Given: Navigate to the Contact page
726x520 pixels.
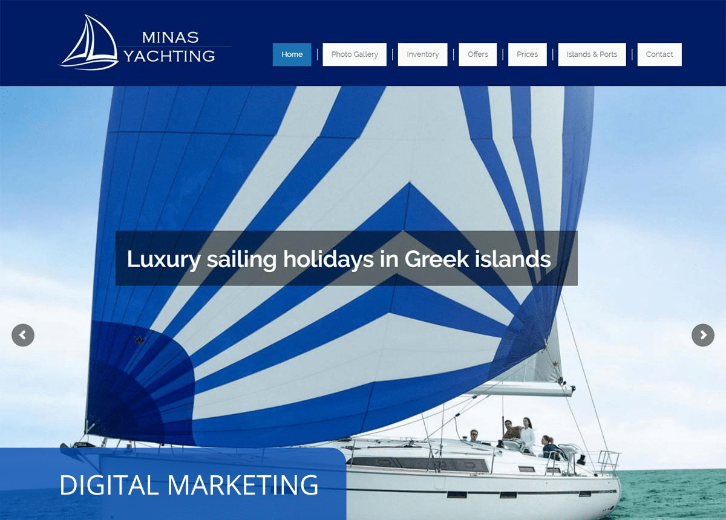Looking at the screenshot, I should [659, 54].
